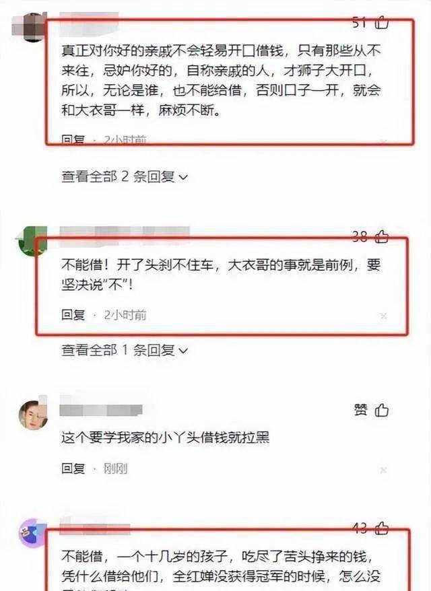Reply to the 小丫头借钱就拉黑 comment
This screenshot has height=591, width=431.
tap(73, 468)
